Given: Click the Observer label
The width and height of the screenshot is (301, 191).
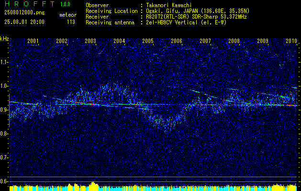Looking at the screenshot, I should (x=97, y=5).
